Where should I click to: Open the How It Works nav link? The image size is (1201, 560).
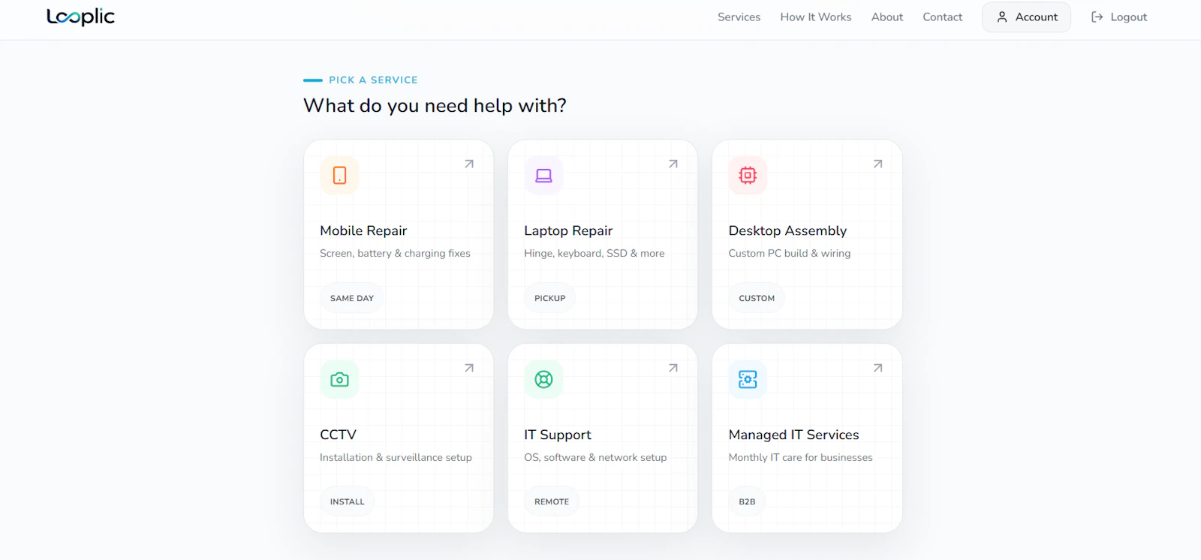point(816,17)
